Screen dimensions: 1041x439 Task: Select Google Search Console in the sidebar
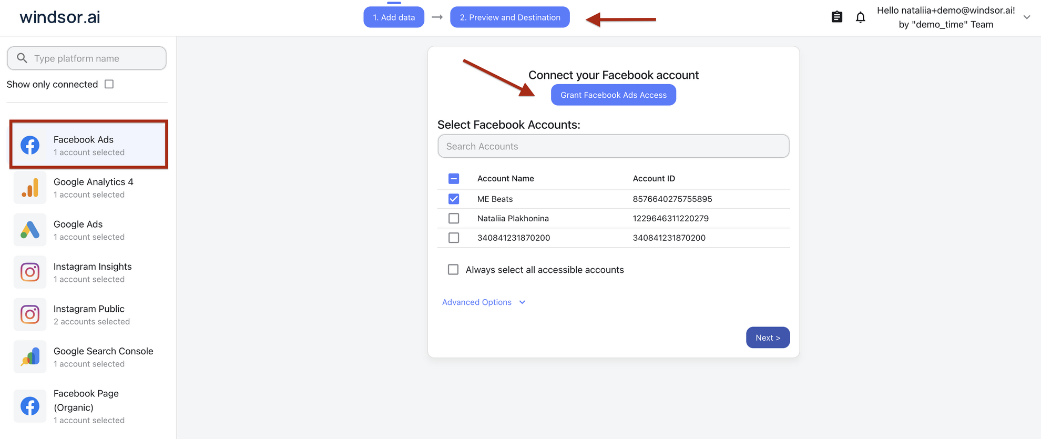point(89,357)
